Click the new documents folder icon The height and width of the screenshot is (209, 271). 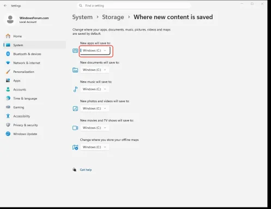(x=75, y=70)
